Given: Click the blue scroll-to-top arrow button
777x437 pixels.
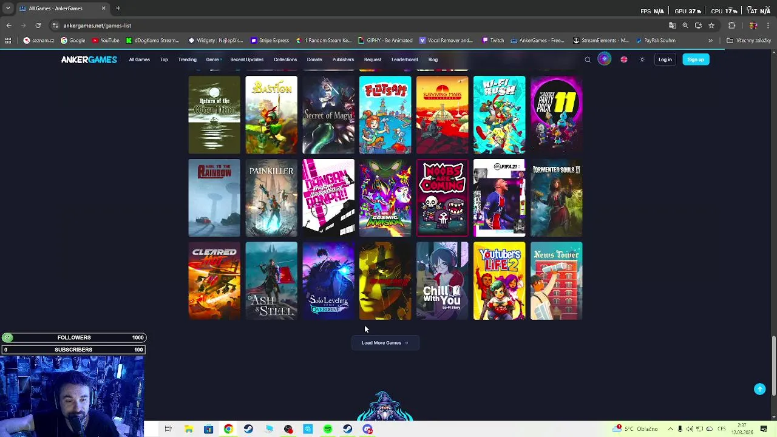Looking at the screenshot, I should pos(759,389).
